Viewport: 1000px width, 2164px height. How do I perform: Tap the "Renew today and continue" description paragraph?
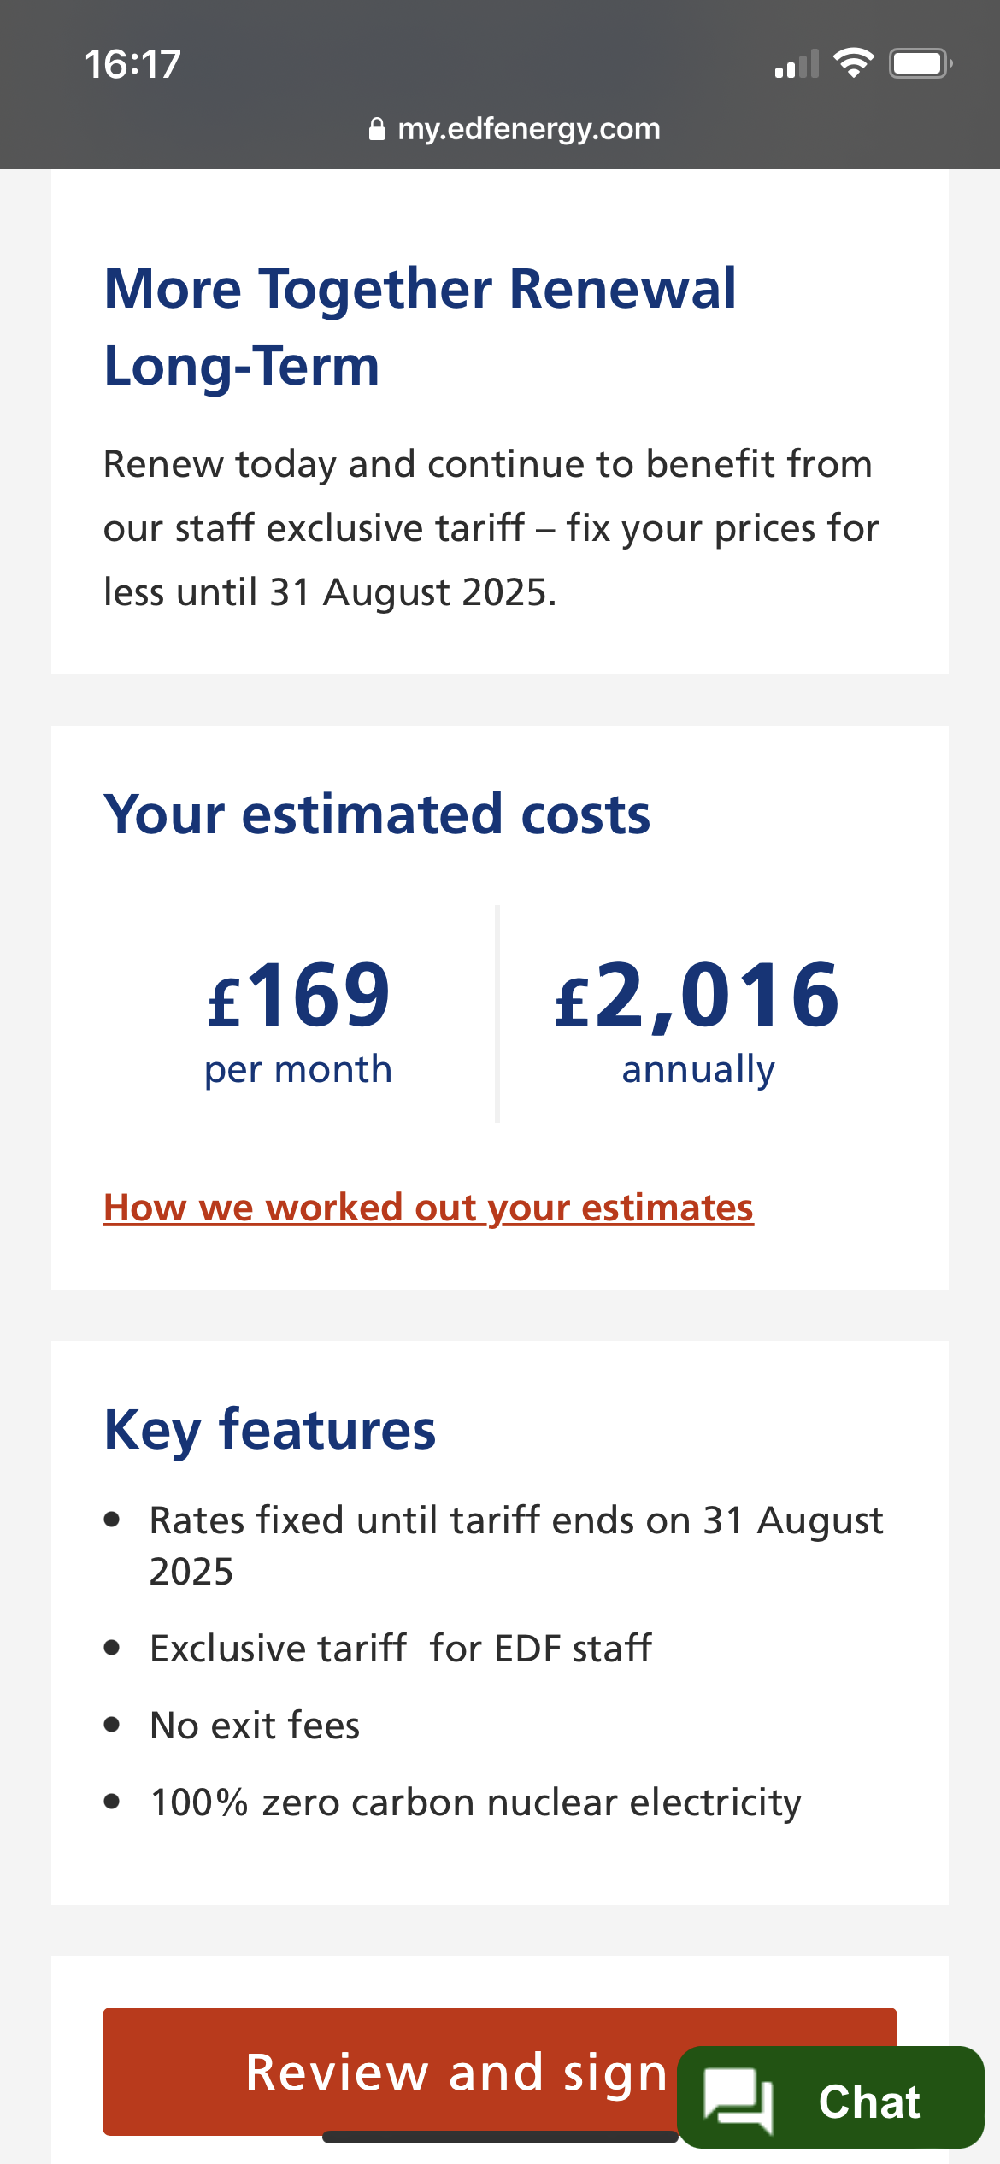(491, 528)
